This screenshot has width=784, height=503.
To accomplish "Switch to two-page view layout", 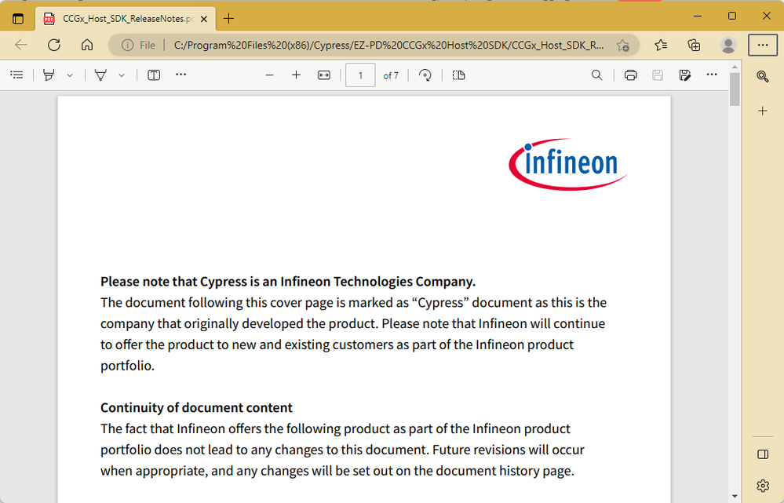I will [x=459, y=75].
